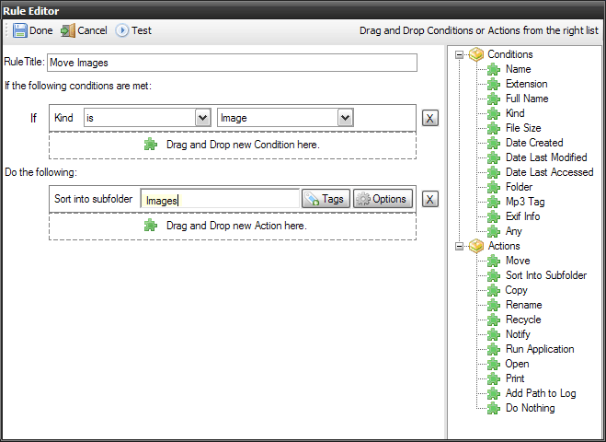This screenshot has width=606, height=442.
Task: Select the Move action label
Action: pos(518,261)
